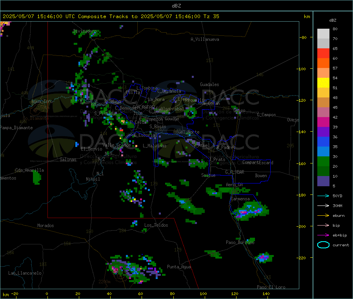Click the 50YD cyan arrow legend icon
Screen dimensions: 353x299
[323, 196]
